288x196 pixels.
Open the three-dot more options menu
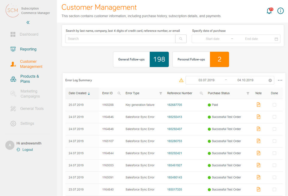[x=280, y=80]
